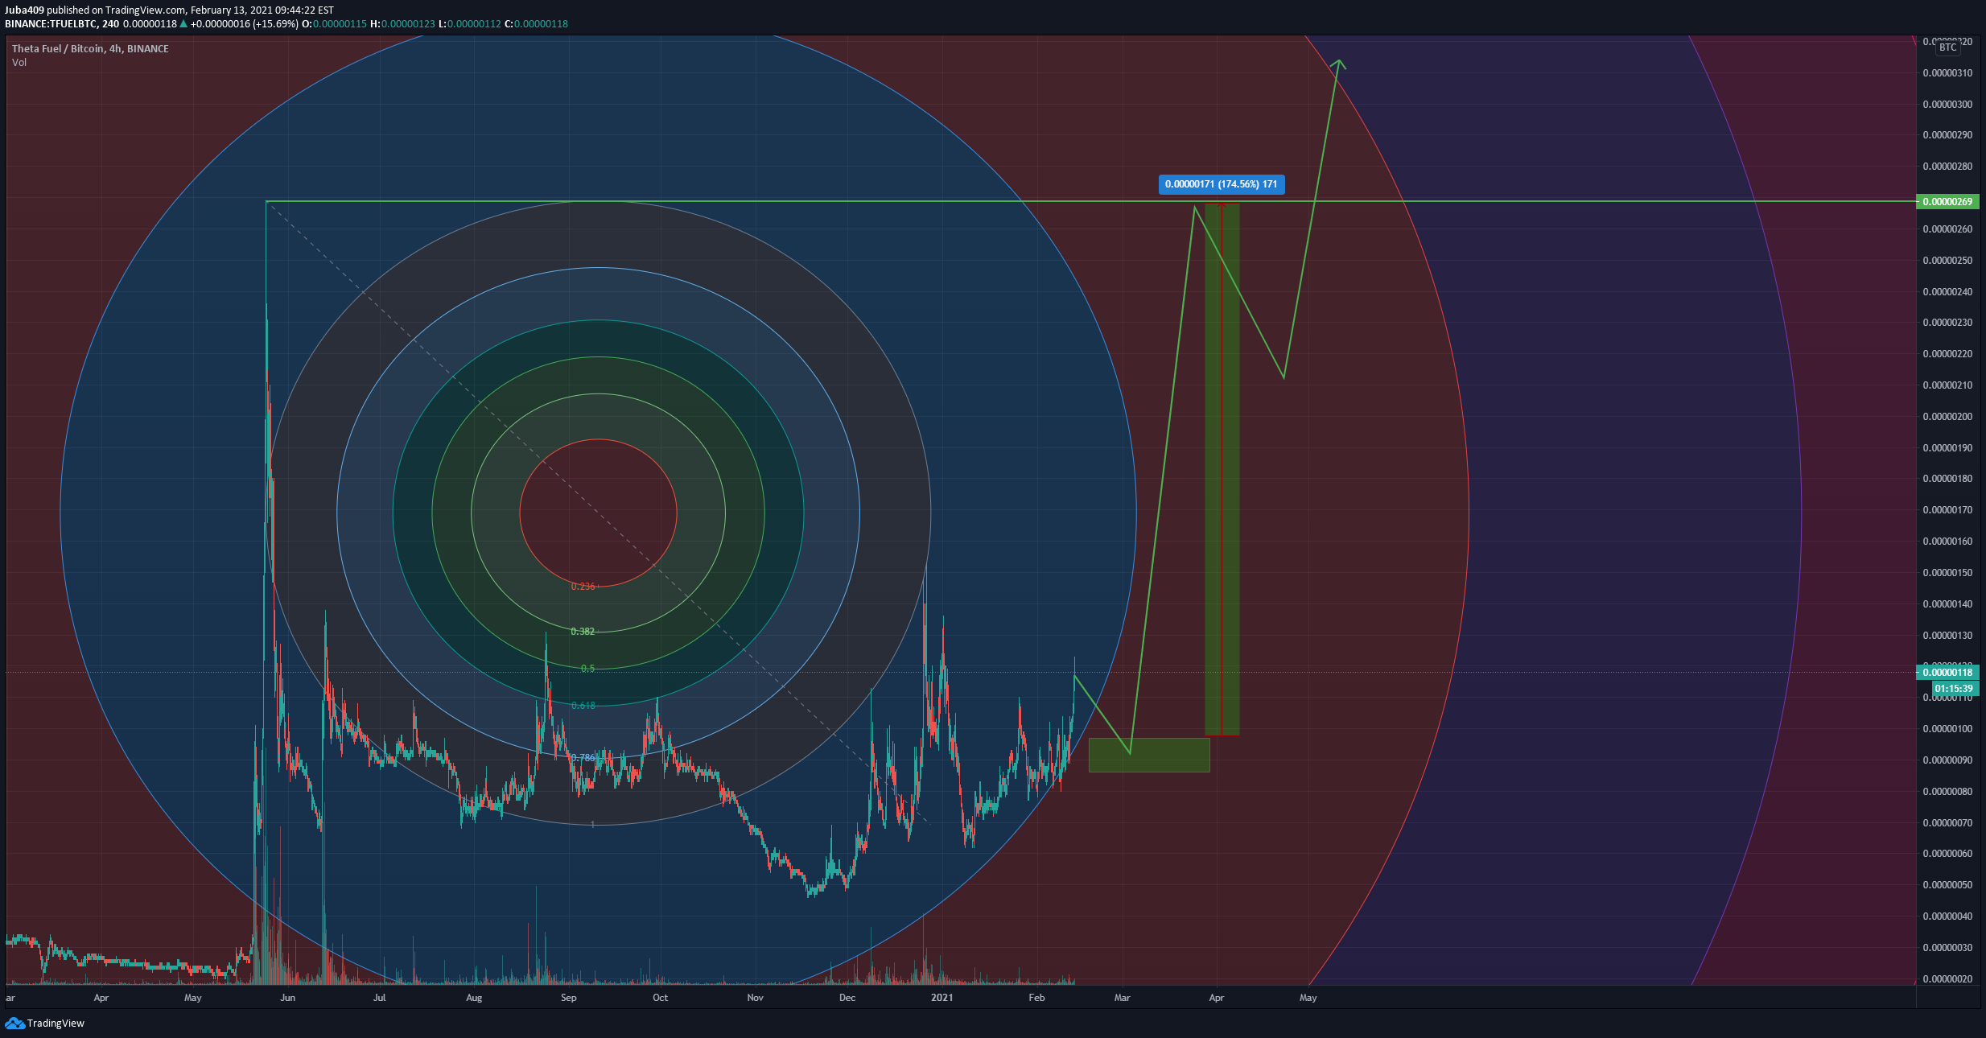Click the Oct label on time axis
This screenshot has width=1986, height=1038.
[x=660, y=998]
